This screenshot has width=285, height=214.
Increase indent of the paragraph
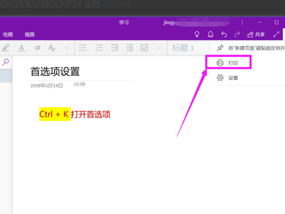point(129,48)
